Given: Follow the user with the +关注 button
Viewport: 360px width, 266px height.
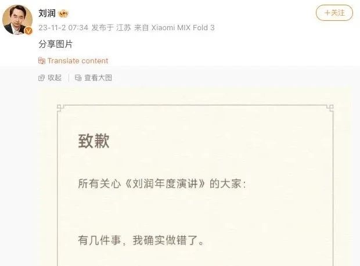Looking at the screenshot, I should 334,13.
